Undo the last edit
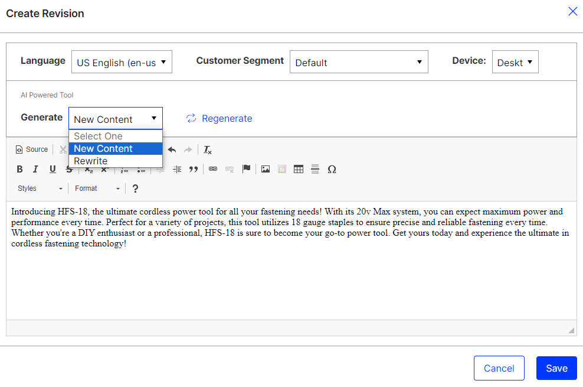Image resolution: width=583 pixels, height=387 pixels. coord(172,149)
